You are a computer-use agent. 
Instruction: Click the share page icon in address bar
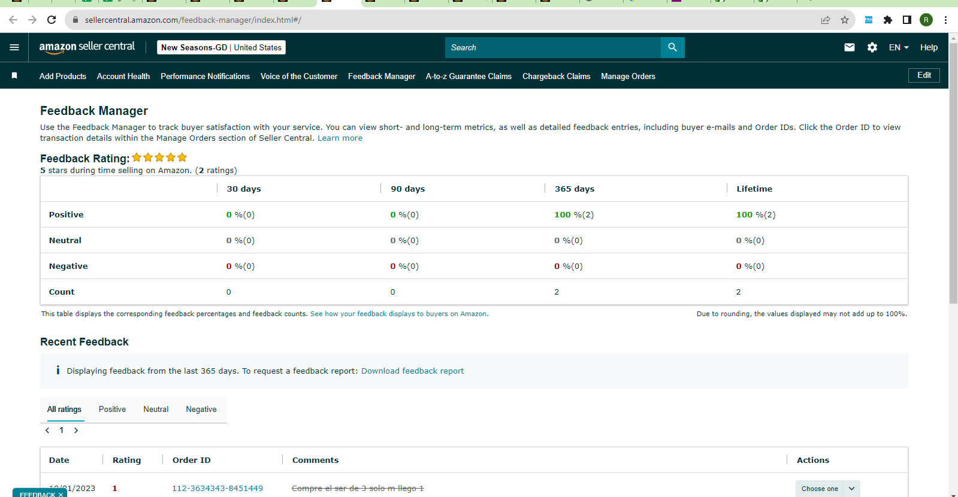click(x=826, y=20)
